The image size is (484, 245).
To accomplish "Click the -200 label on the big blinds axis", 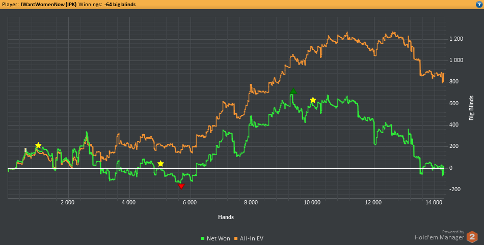I will [x=454, y=190].
